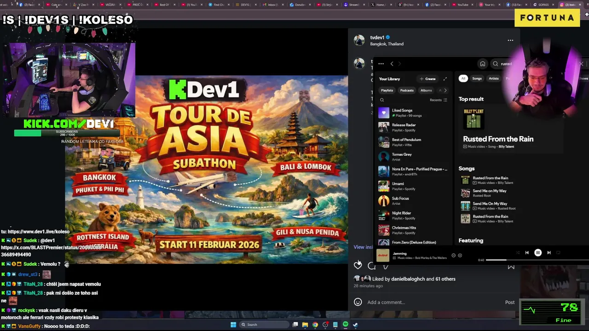The width and height of the screenshot is (589, 331).
Task: Toggle shuffle in Spotify player
Action: 518,252
